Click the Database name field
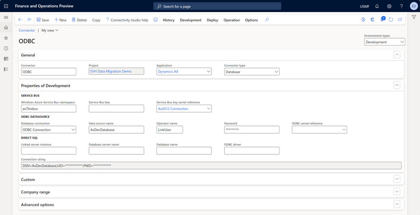The image size is (420, 215). coord(184,151)
